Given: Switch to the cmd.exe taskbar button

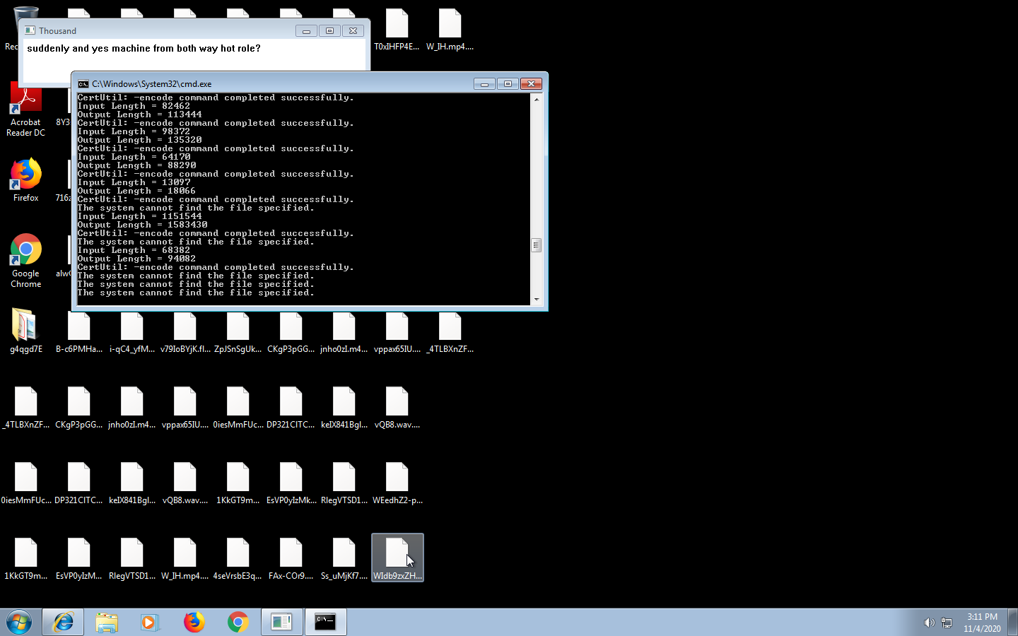Looking at the screenshot, I should click(x=325, y=622).
